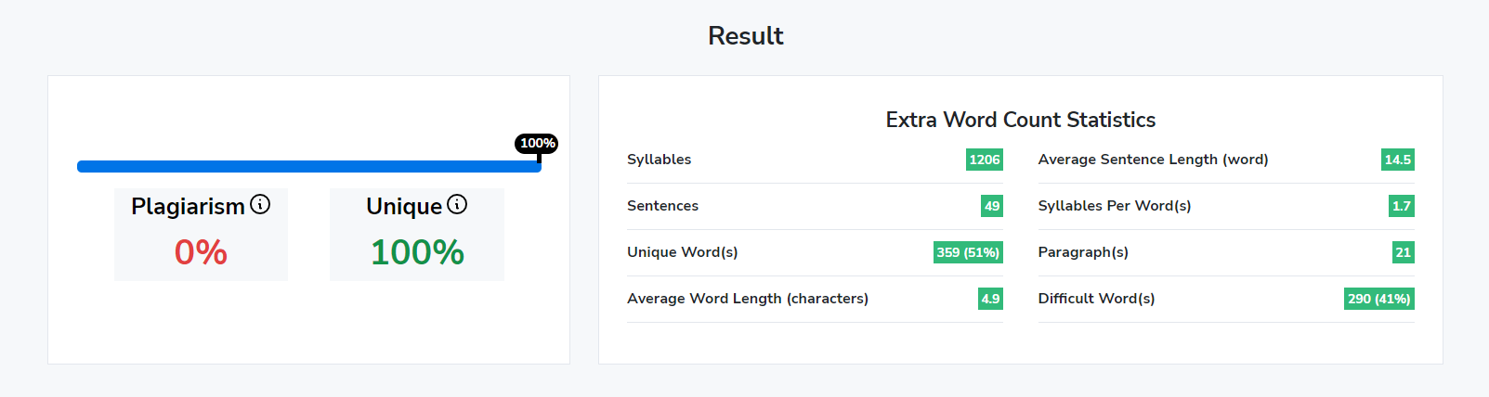Click the Average Word Length (characters) label
This screenshot has height=397, width=1489.
(x=748, y=299)
